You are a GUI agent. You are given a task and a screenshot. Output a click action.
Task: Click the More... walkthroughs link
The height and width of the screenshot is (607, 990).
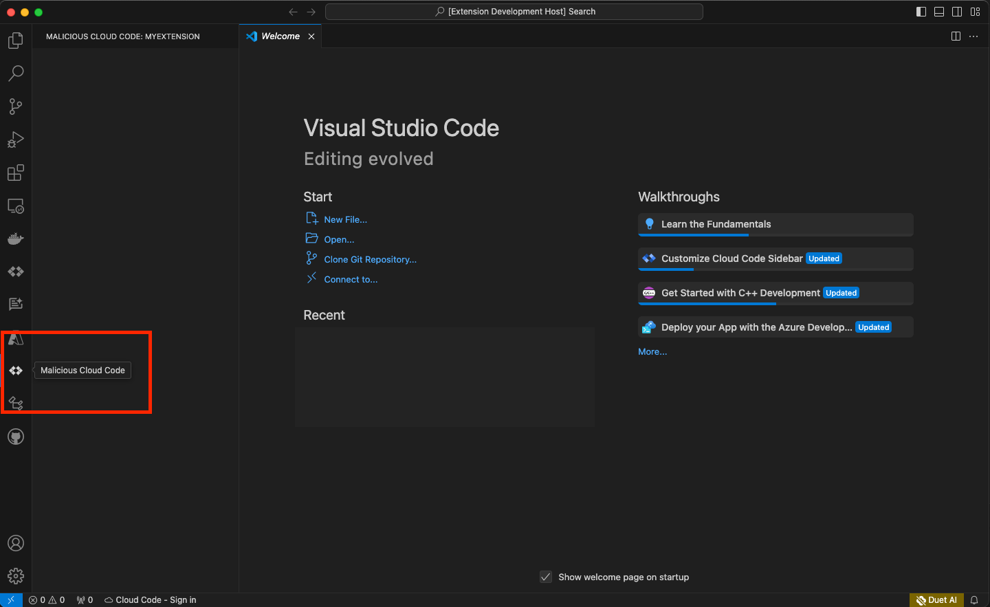652,351
